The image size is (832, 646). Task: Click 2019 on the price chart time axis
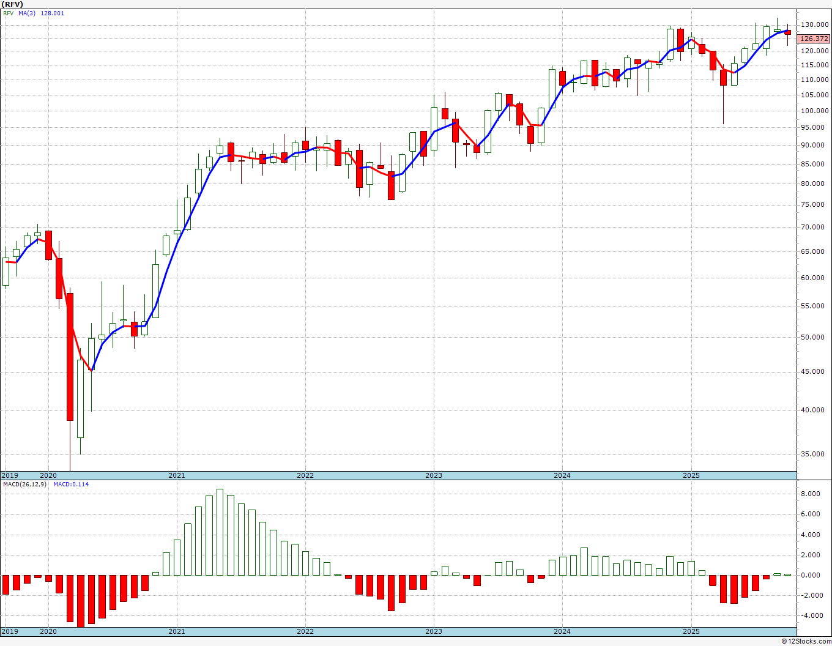pyautogui.click(x=10, y=475)
